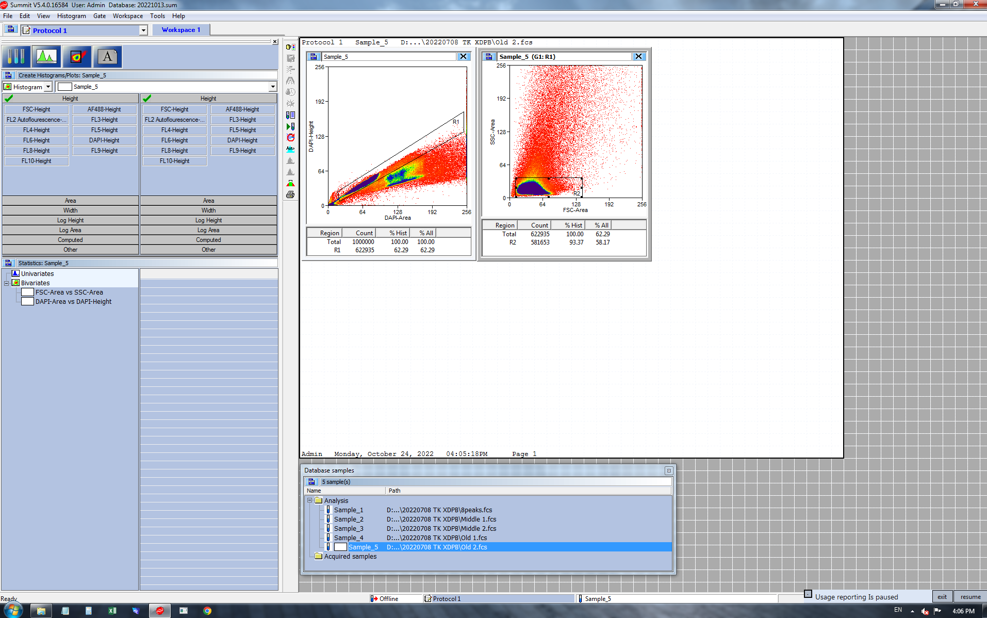This screenshot has width=987, height=618.
Task: Click the text annotation 'A' panel icon
Action: coord(107,57)
